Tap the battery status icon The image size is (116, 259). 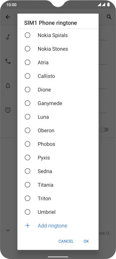[x=108, y=4]
